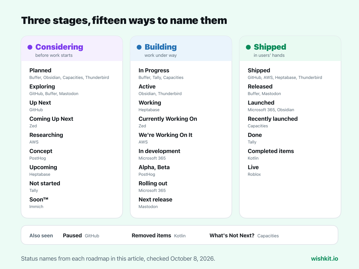The height and width of the screenshot is (269, 359).
Task: Click the 'Active' status name
Action: pyautogui.click(x=147, y=87)
